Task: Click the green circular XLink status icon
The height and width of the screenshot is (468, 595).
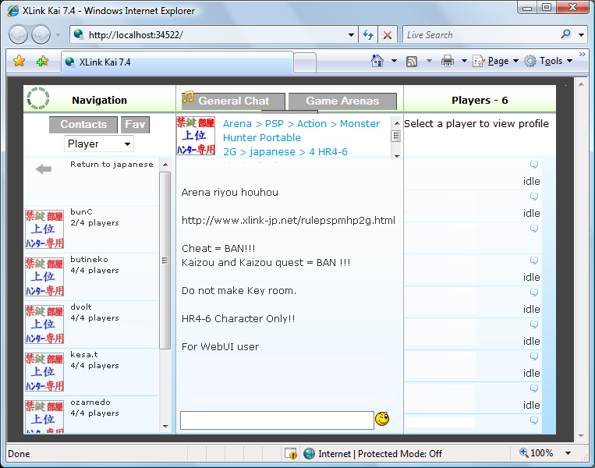Action: (38, 99)
